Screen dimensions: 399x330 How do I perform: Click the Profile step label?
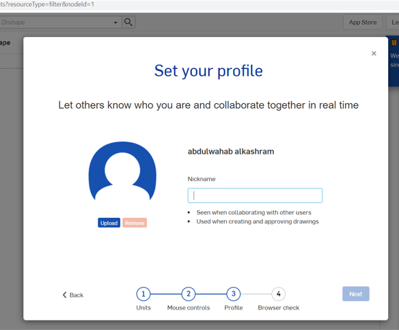point(234,307)
